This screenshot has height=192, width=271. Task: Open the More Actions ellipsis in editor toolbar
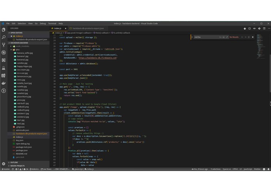tap(269, 28)
